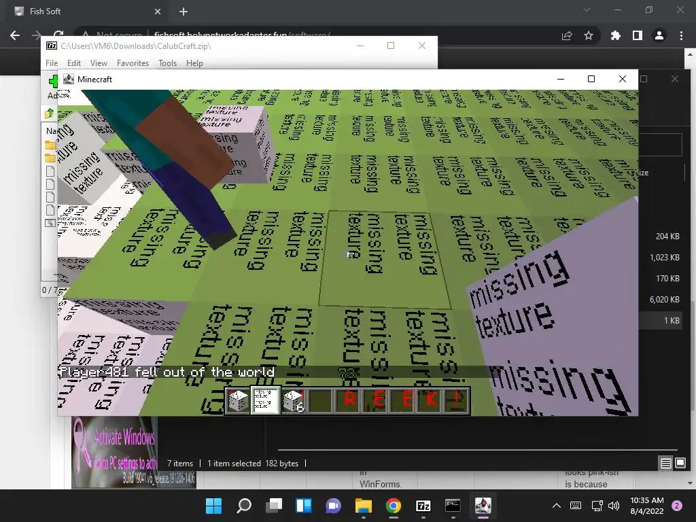Click the 'fell out of the world' chat message
696x522 pixels.
[167, 372]
